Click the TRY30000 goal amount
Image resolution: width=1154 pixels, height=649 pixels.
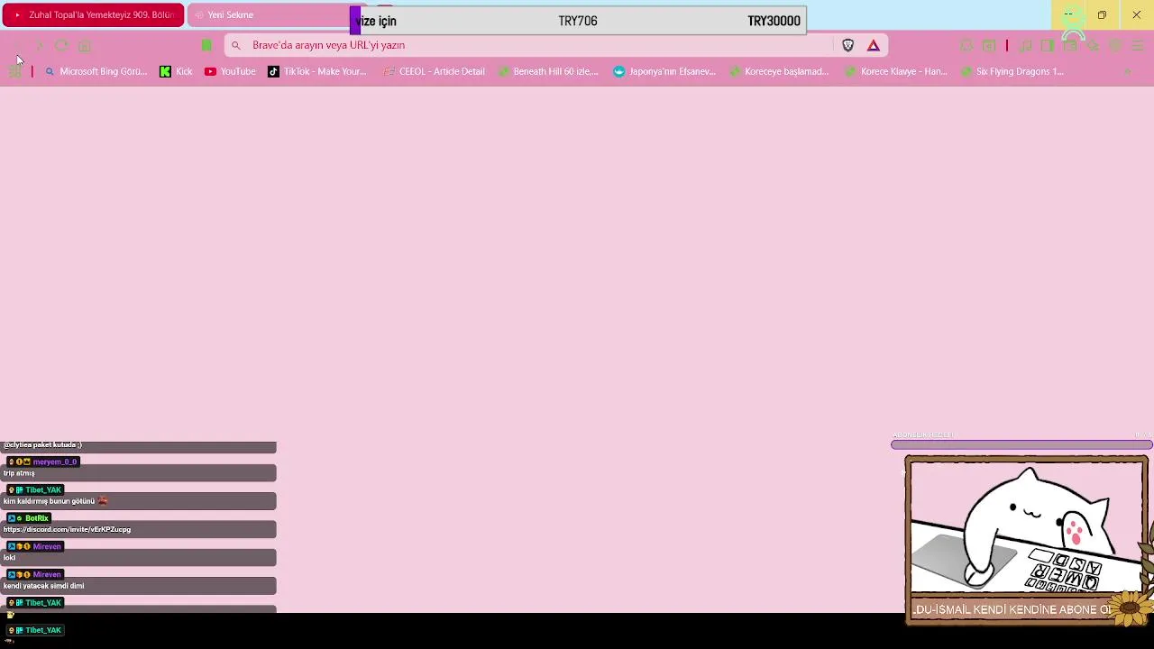(x=774, y=21)
